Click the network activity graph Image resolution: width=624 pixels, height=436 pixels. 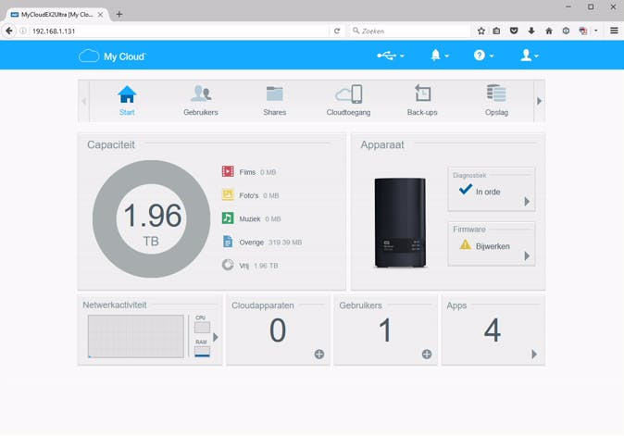click(x=136, y=336)
